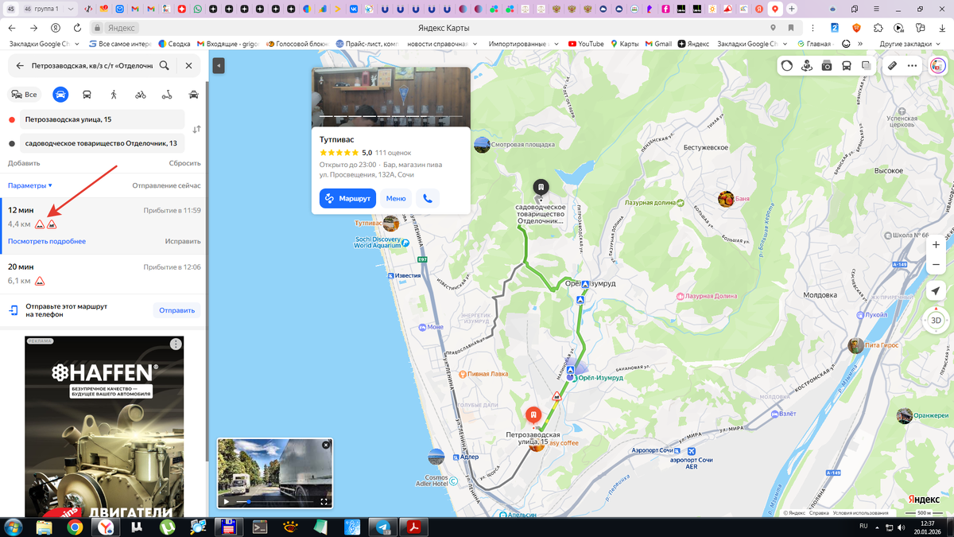Toggle the panoramas layer on the map
This screenshot has height=537, width=954.
[807, 66]
